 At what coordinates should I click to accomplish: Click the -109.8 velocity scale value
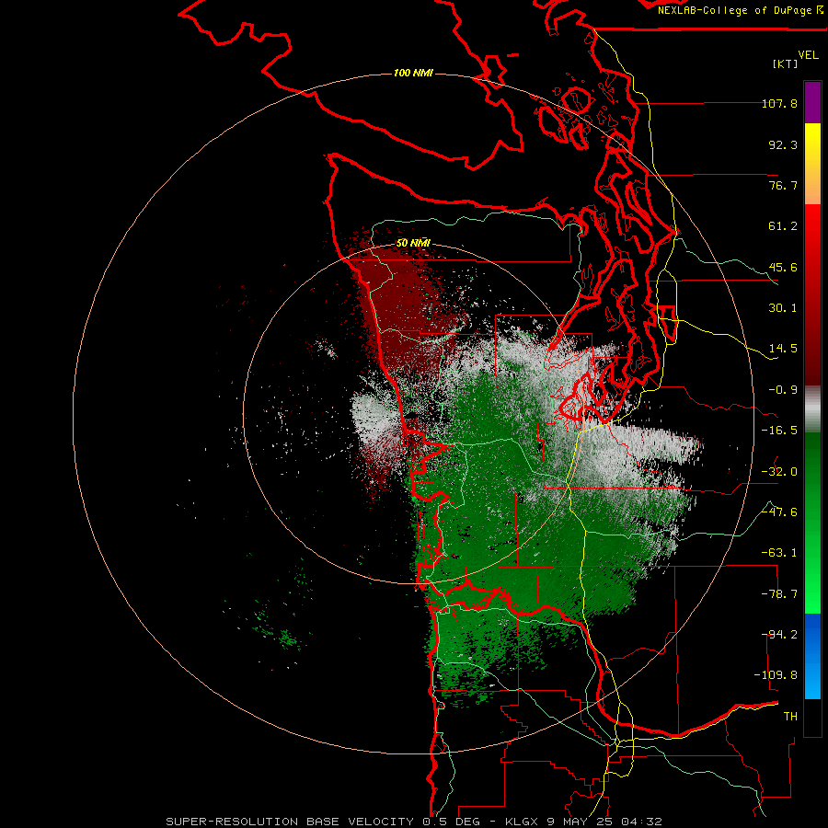[x=776, y=675]
